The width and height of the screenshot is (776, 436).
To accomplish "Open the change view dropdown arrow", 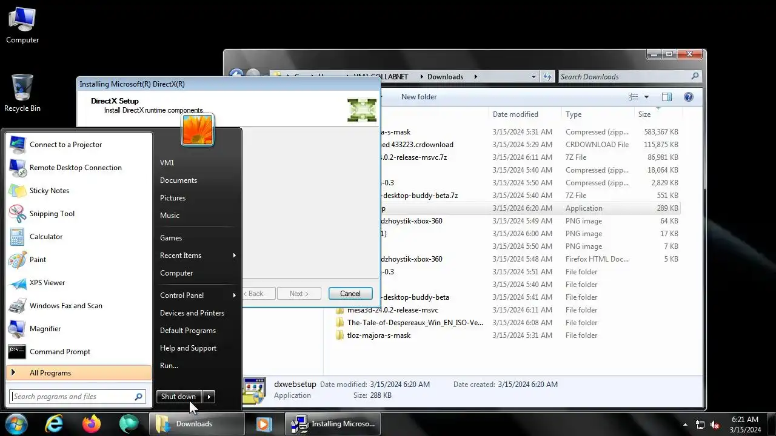I will [x=646, y=97].
